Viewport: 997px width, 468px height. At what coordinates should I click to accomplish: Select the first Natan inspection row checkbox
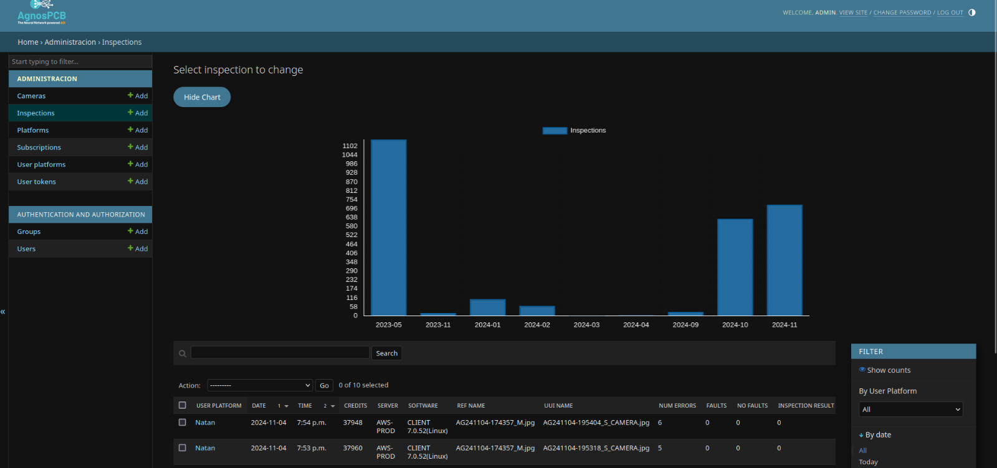click(183, 422)
